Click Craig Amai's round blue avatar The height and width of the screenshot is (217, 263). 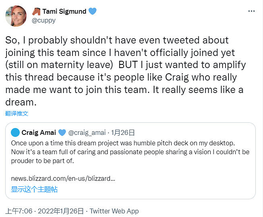pyautogui.click(x=15, y=132)
